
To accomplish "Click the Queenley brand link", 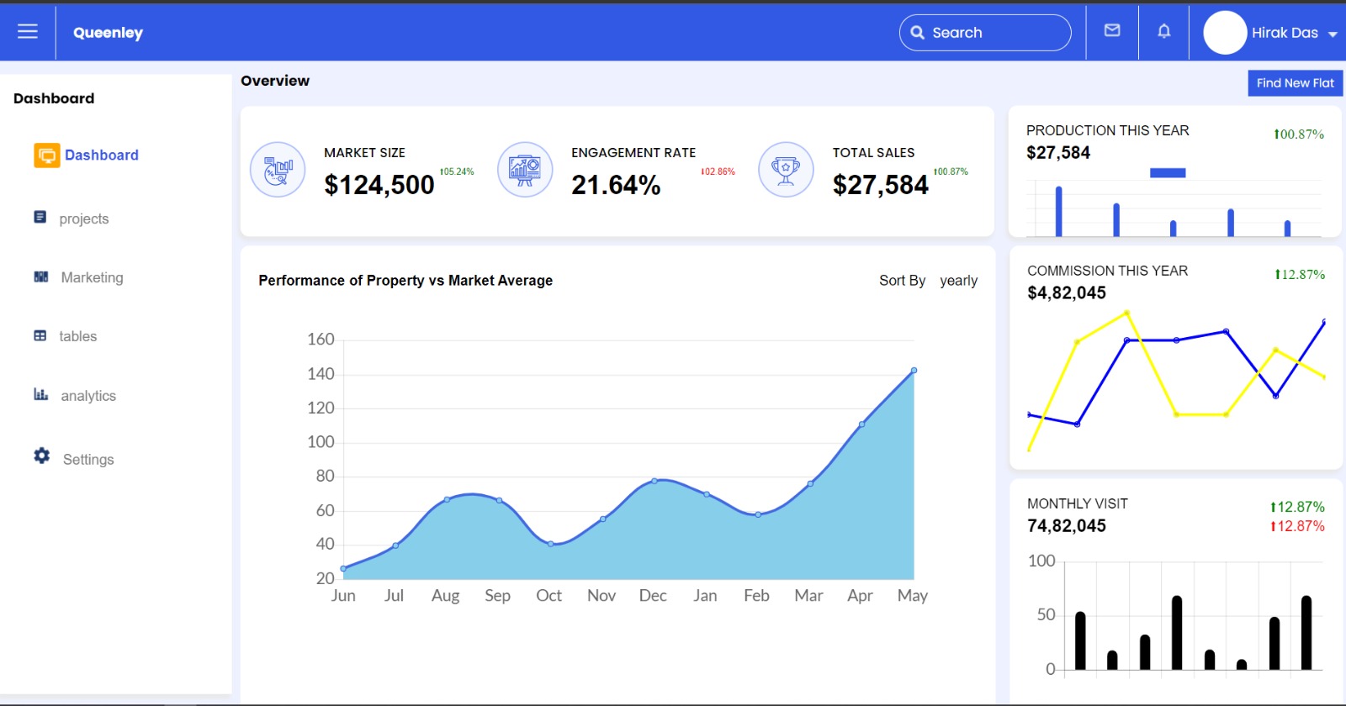I will (x=108, y=33).
